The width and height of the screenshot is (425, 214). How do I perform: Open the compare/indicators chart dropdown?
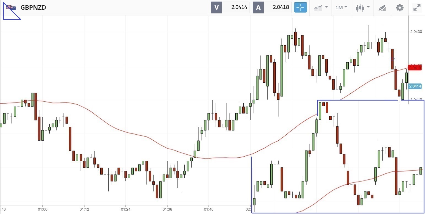(x=321, y=7)
